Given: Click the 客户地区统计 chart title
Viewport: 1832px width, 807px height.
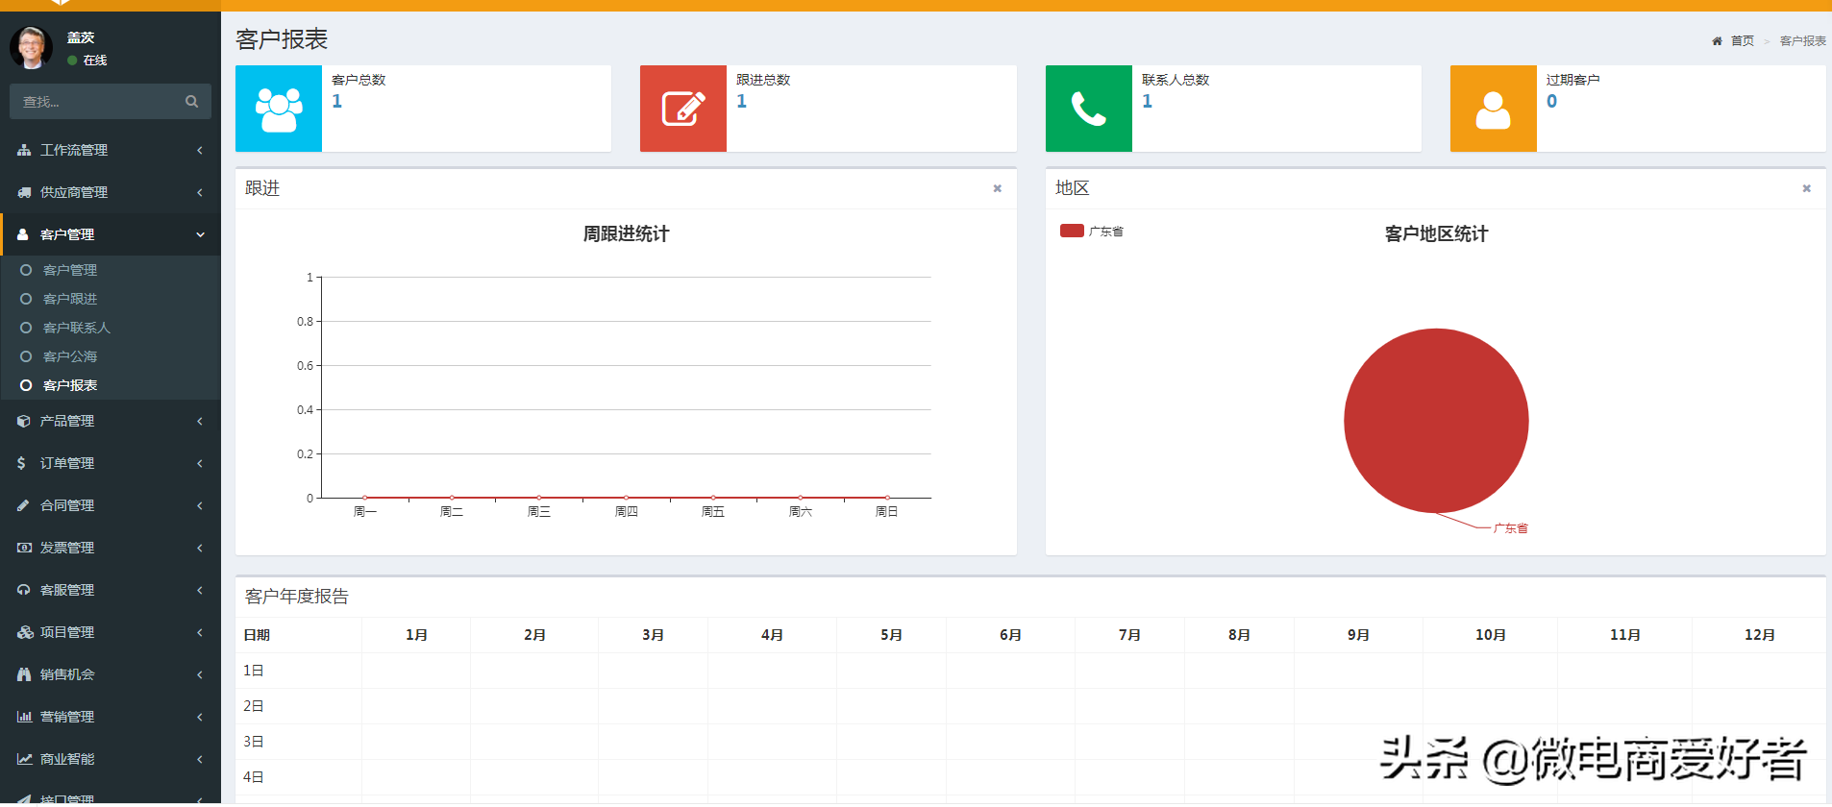Looking at the screenshot, I should coord(1436,233).
